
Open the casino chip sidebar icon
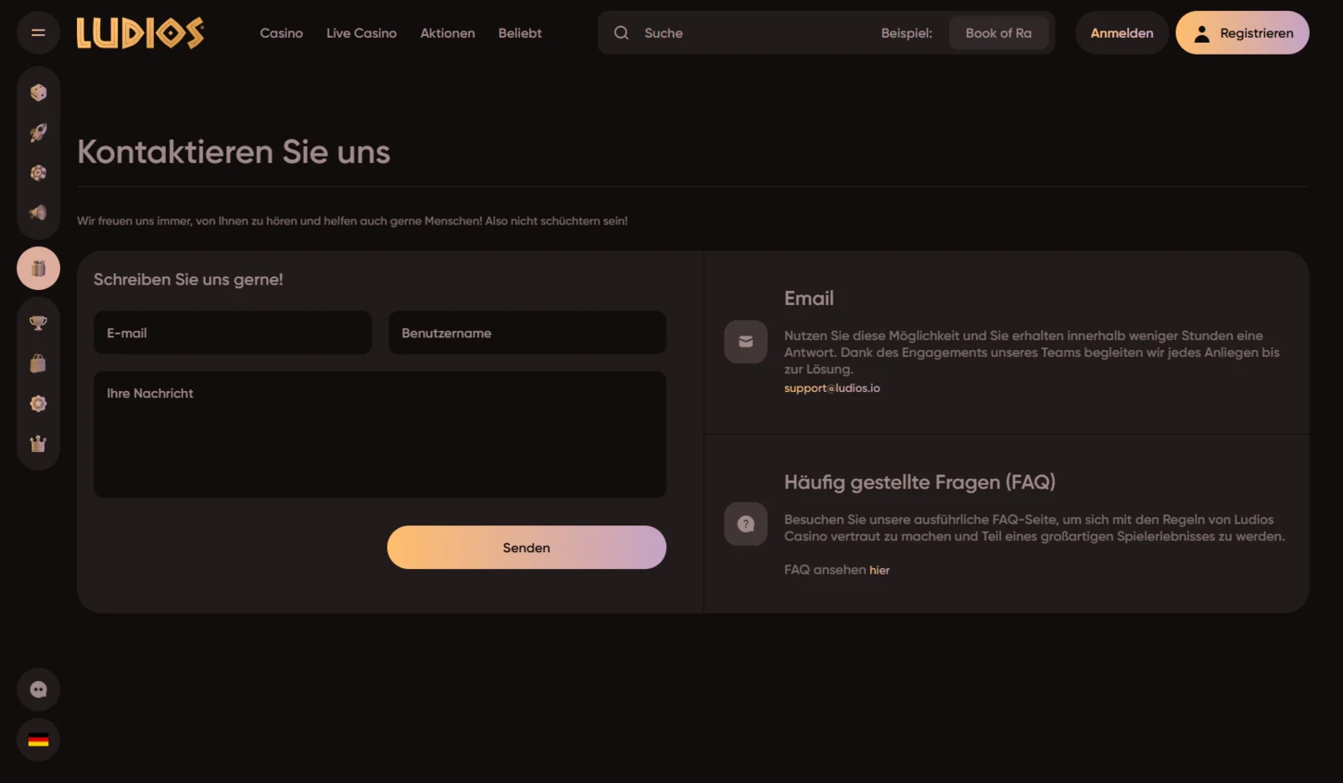click(x=38, y=174)
